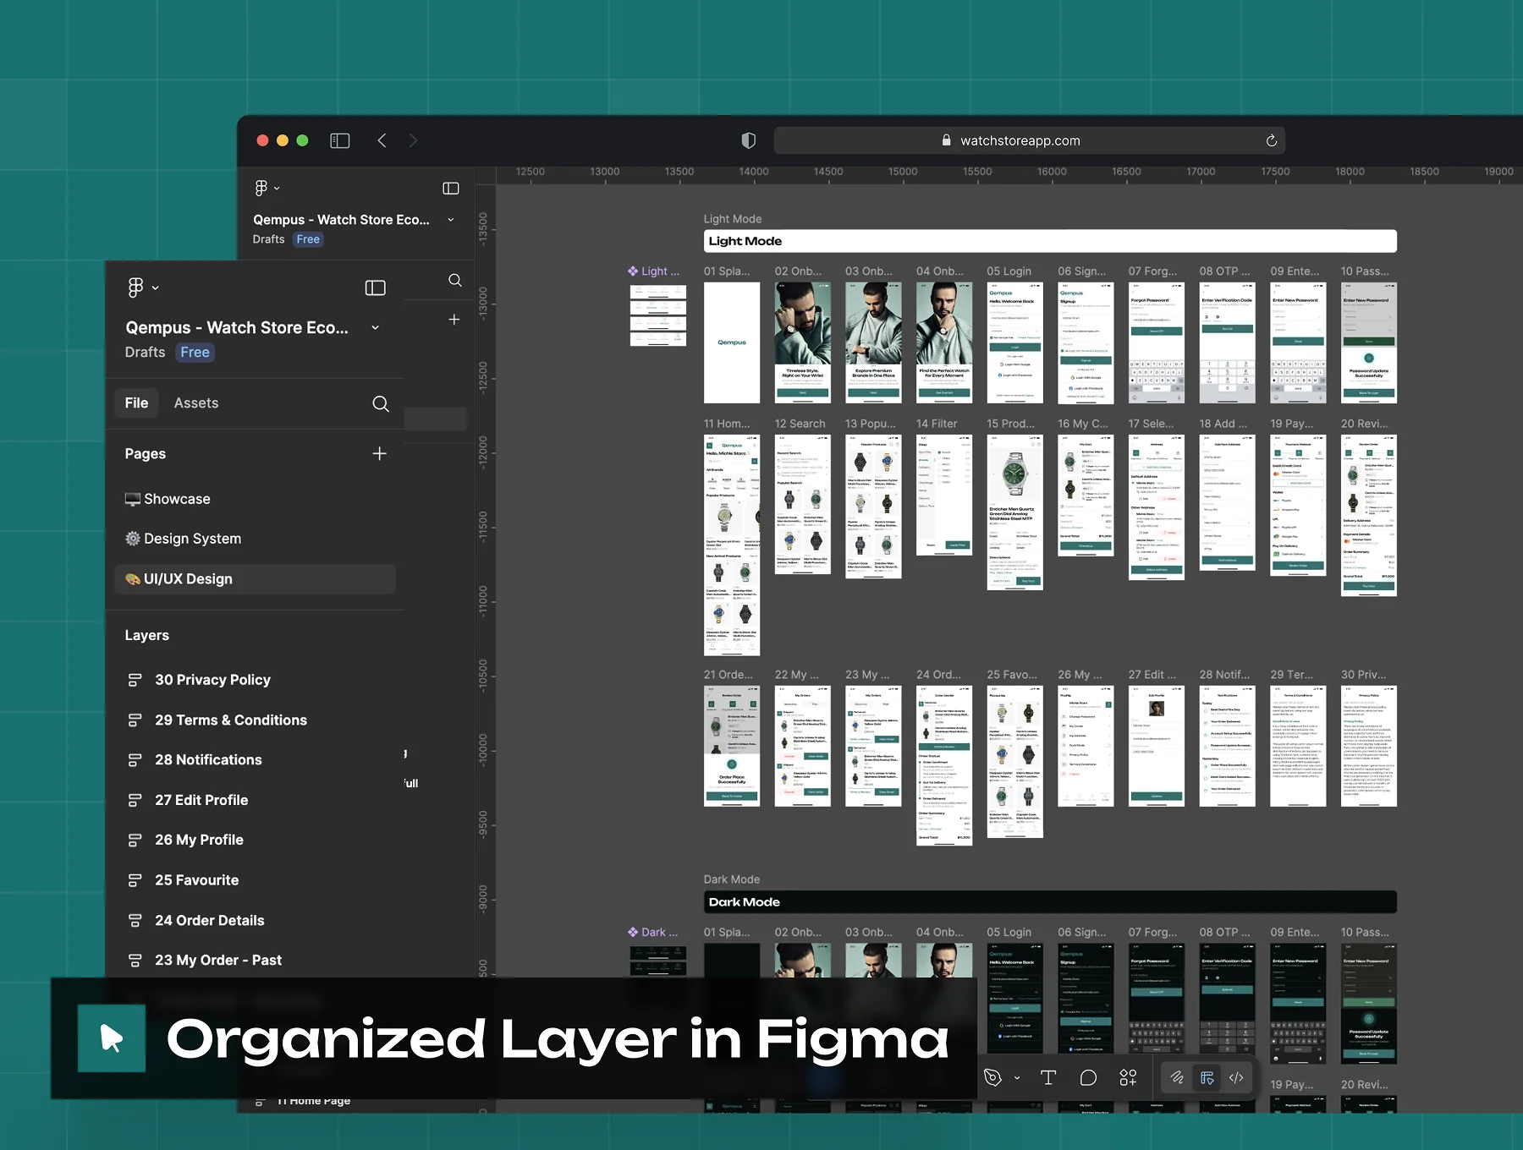Select the 25 Favourite layer name
The width and height of the screenshot is (1523, 1150).
click(196, 880)
